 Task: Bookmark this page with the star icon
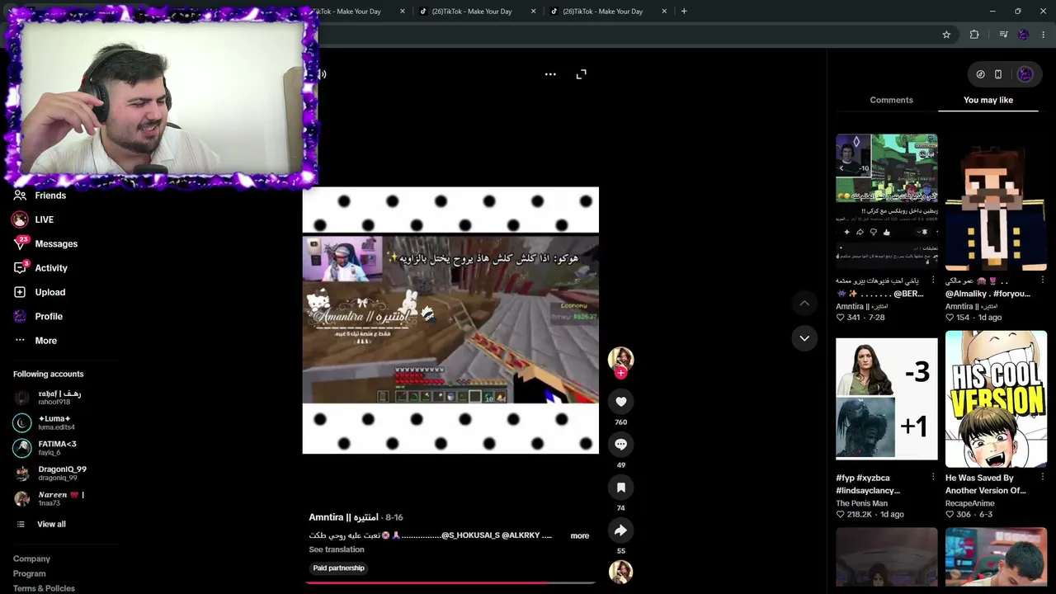(x=946, y=35)
